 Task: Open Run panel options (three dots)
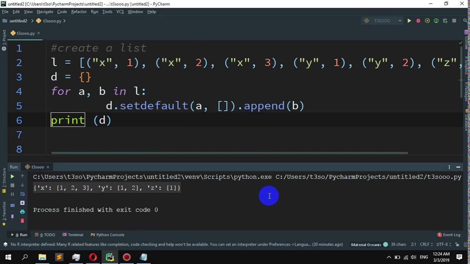449,167
